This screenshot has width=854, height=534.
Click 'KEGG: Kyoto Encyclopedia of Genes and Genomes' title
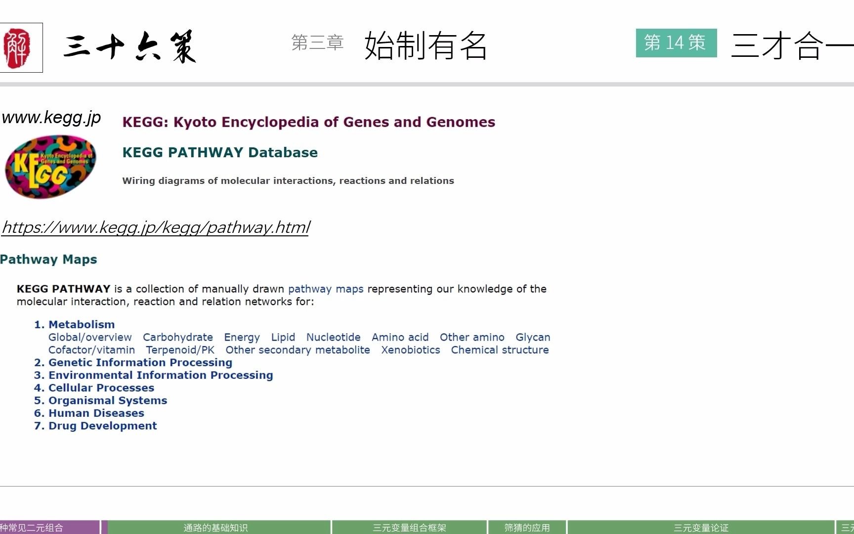coord(309,122)
